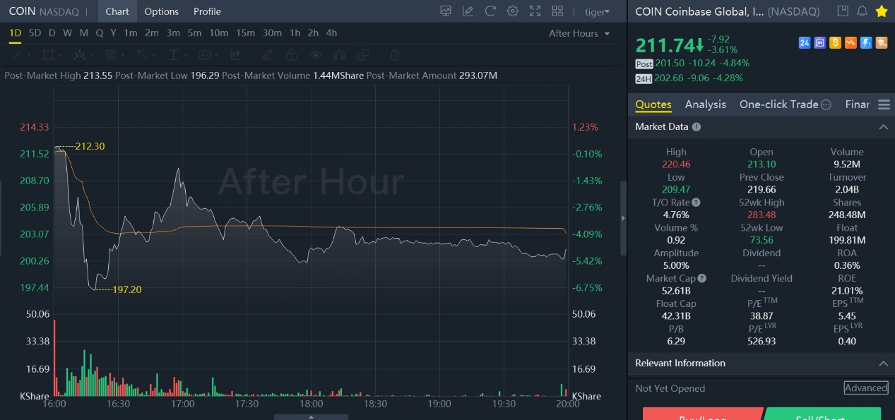Switch to the Profile tab
895x420 pixels.
pyautogui.click(x=207, y=11)
